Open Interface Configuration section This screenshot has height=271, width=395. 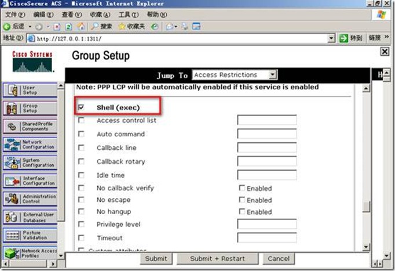[x=30, y=181]
